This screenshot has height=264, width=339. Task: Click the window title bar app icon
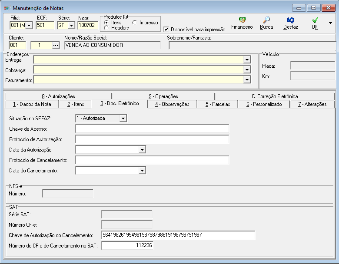tap(7, 8)
